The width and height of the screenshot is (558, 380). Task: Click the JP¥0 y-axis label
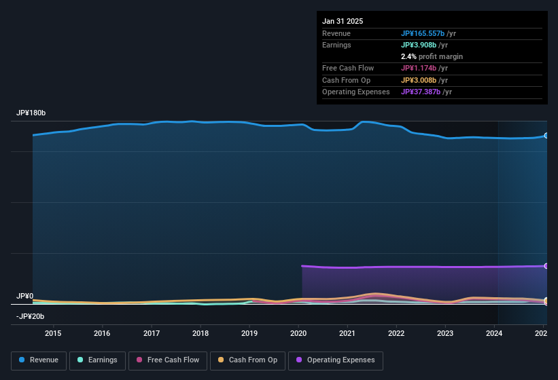click(x=24, y=296)
